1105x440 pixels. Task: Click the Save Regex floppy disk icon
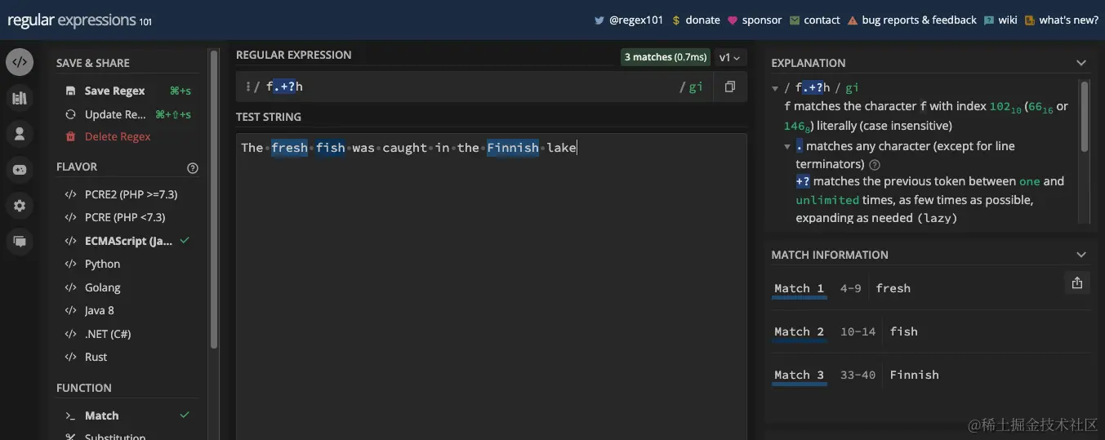[70, 91]
